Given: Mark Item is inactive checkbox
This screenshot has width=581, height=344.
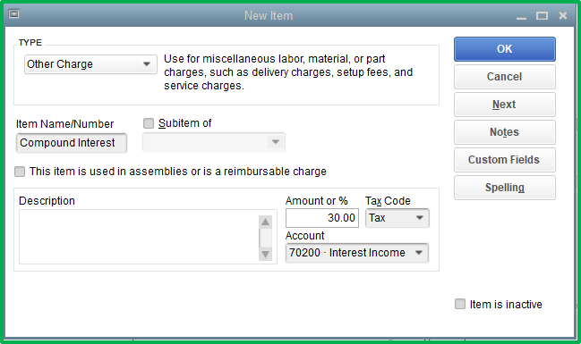Looking at the screenshot, I should (460, 304).
